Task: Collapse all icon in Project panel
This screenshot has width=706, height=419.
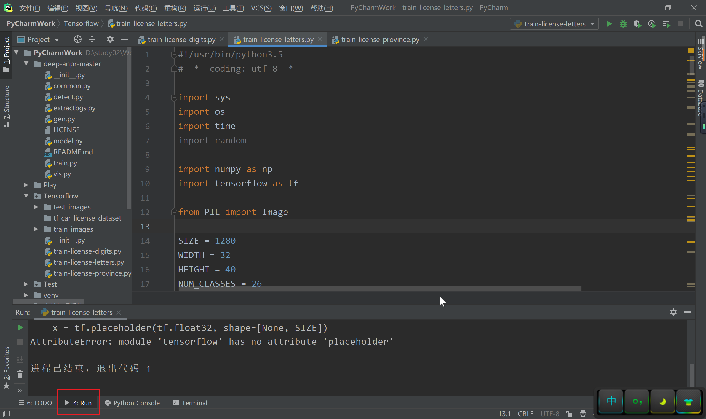Action: (x=92, y=39)
